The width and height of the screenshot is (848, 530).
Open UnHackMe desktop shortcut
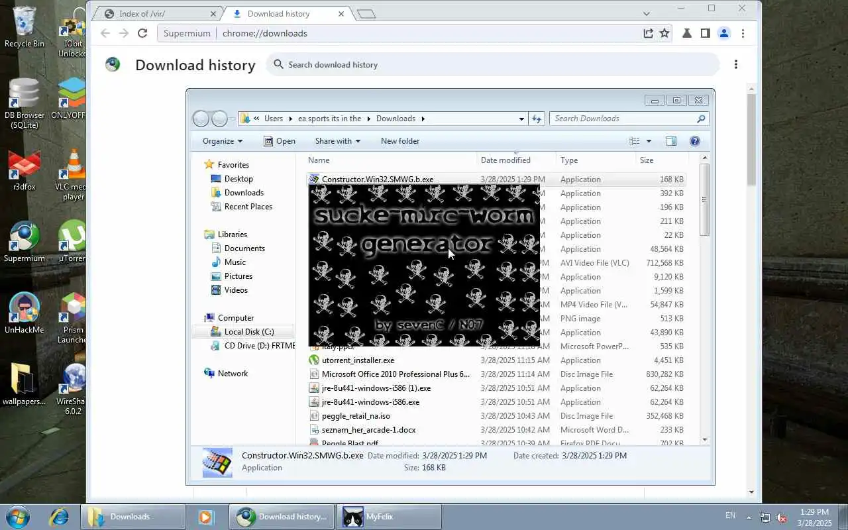tap(25, 313)
